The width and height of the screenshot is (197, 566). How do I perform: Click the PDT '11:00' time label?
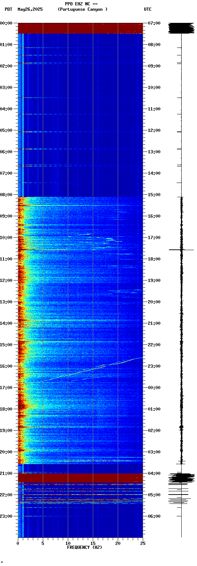(x=6, y=259)
